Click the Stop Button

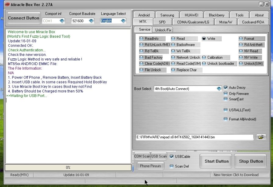pos(250,161)
